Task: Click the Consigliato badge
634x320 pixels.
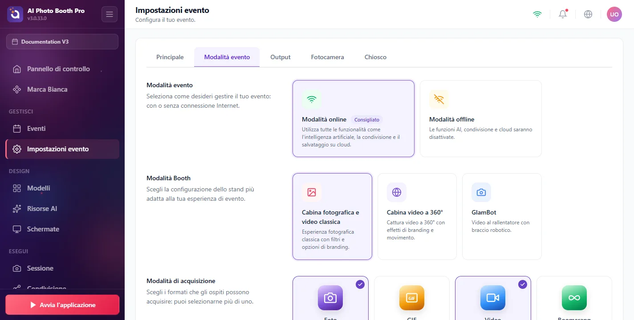Action: 367,120
